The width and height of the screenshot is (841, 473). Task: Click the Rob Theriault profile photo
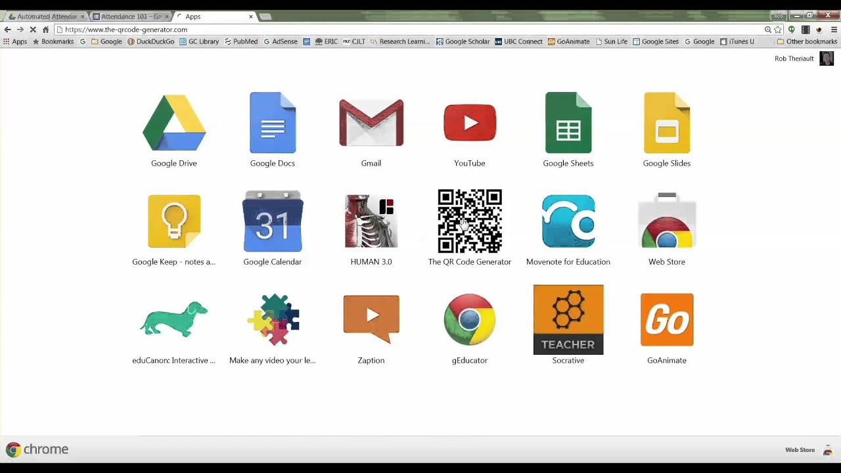(x=827, y=58)
